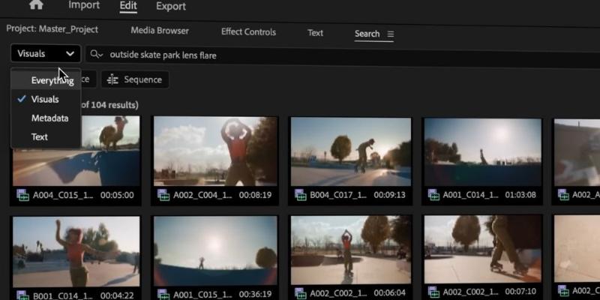Click clip type icon for A001_C014 clip
Screen dimensions: 600x300
pyautogui.click(x=433, y=195)
